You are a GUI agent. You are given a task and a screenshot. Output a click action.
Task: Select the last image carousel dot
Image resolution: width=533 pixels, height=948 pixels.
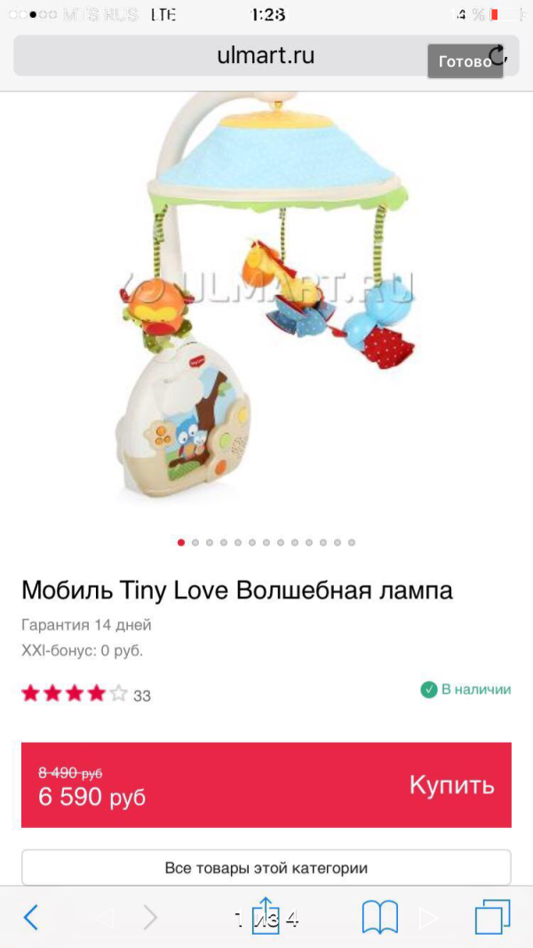(x=352, y=542)
